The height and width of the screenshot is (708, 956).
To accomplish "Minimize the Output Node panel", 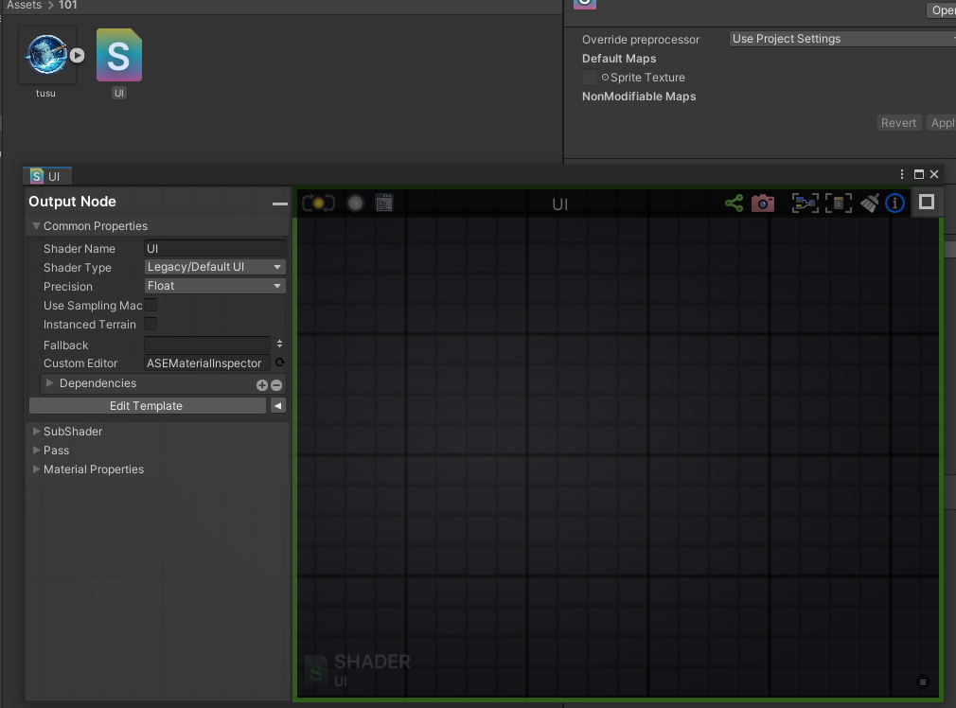I will tap(280, 204).
